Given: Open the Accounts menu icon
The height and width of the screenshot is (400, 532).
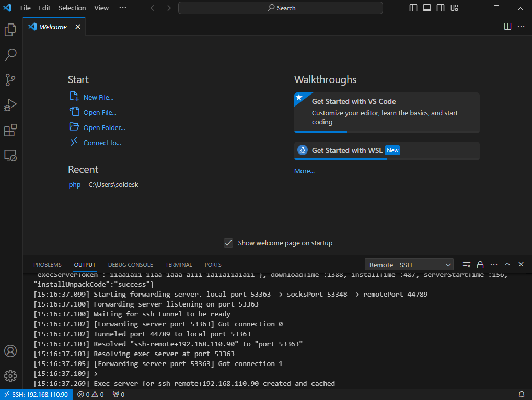Looking at the screenshot, I should [10, 351].
